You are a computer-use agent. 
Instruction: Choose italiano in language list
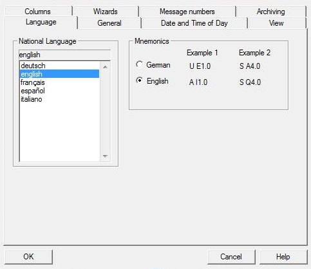(x=60, y=99)
